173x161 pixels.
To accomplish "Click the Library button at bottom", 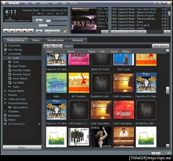I will tap(22, 147).
